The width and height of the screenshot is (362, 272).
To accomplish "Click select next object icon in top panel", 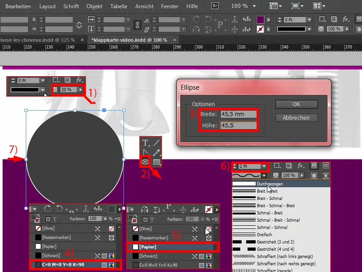I will pyautogui.click(x=247, y=29).
